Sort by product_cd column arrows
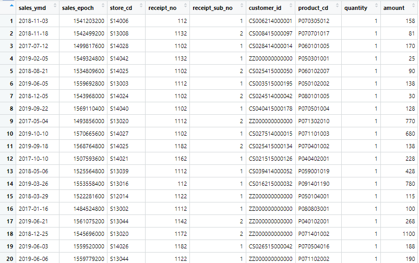 [337, 5]
